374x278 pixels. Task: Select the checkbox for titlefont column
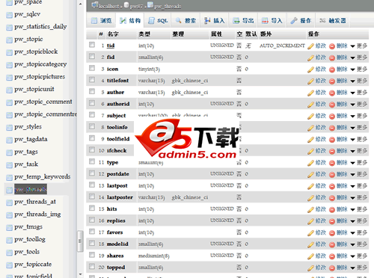click(x=92, y=80)
